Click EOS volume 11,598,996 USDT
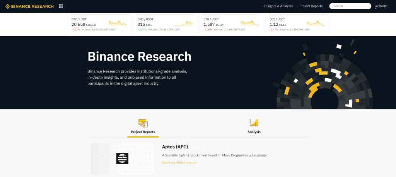The image size is (396, 177). pyautogui.click(x=295, y=29)
